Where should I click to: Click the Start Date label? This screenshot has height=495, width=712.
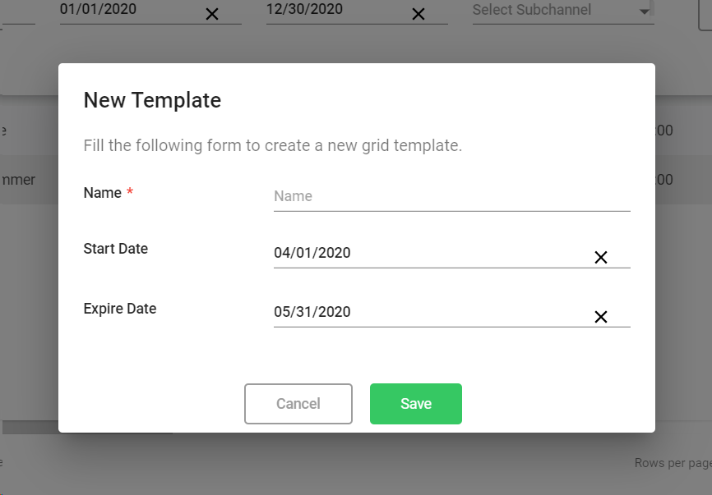(x=116, y=249)
